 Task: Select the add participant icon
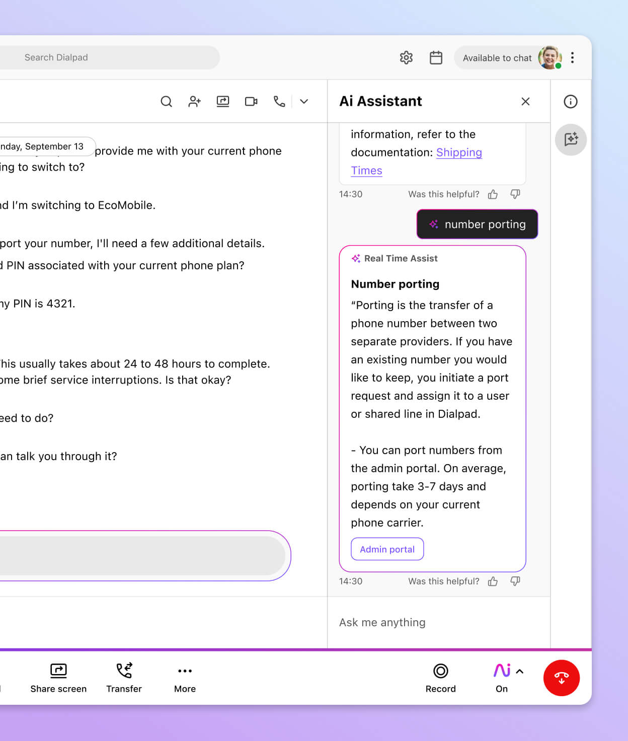[x=194, y=101]
